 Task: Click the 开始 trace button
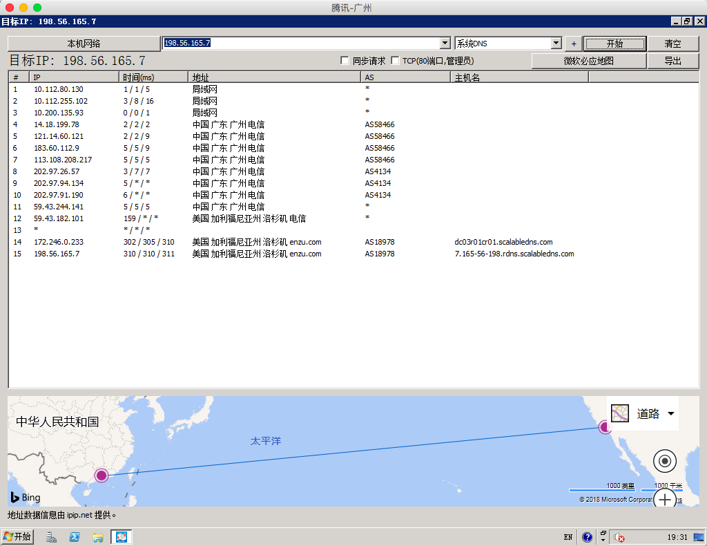pyautogui.click(x=614, y=44)
